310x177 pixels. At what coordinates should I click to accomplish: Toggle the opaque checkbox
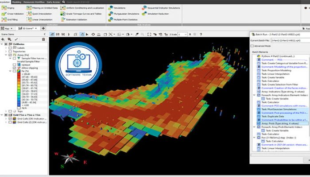pos(14,65)
